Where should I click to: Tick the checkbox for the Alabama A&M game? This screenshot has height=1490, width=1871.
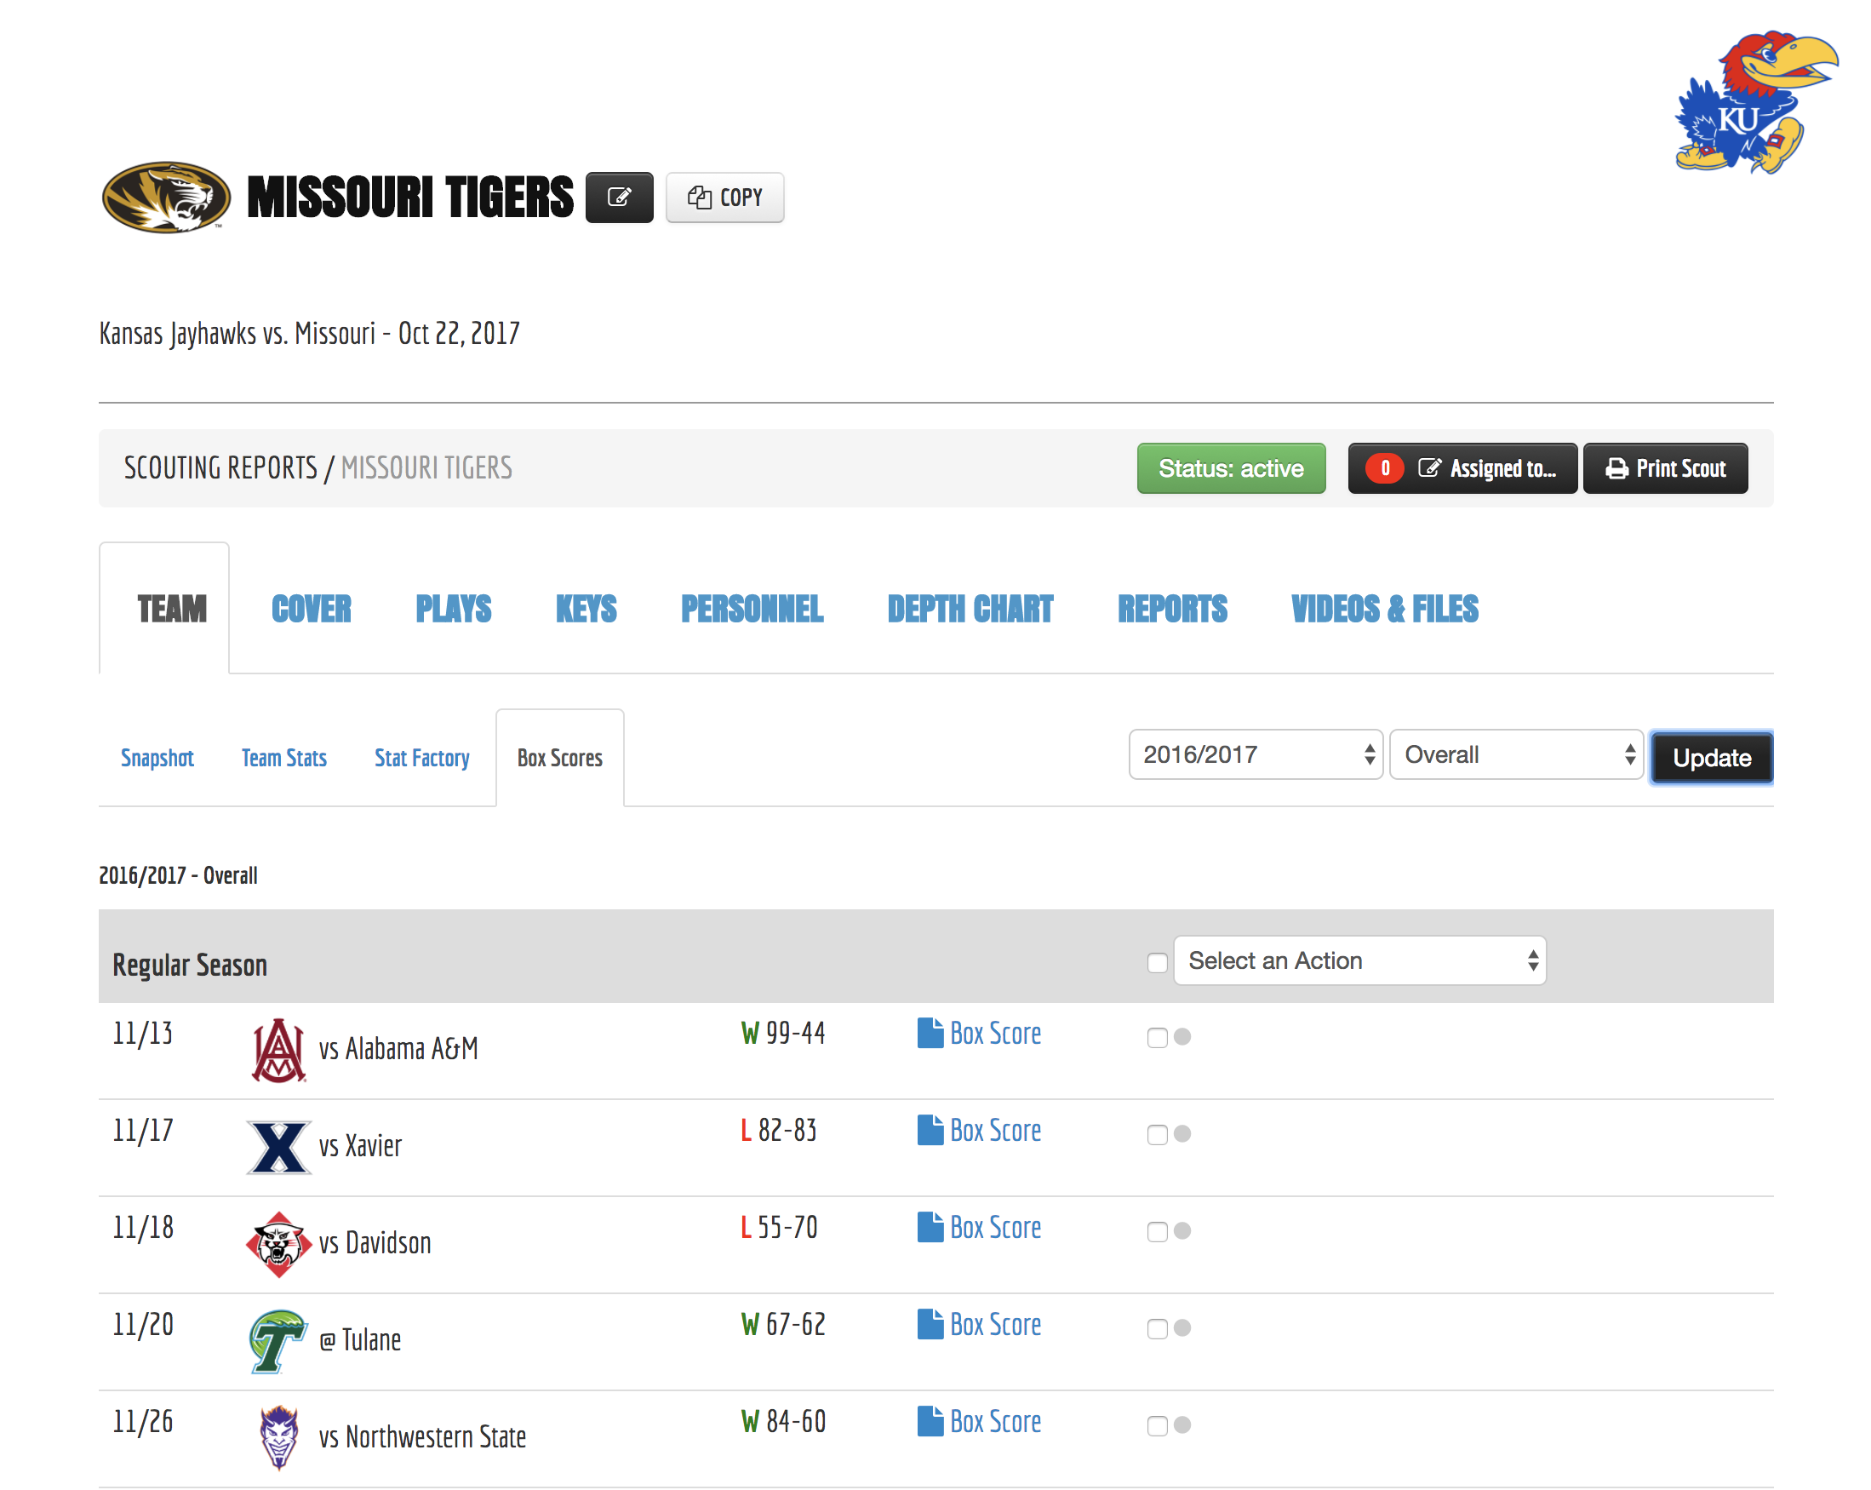[x=1157, y=1037]
